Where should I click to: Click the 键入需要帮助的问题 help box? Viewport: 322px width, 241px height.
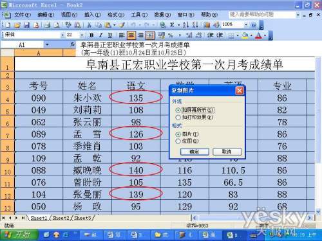point(262,15)
